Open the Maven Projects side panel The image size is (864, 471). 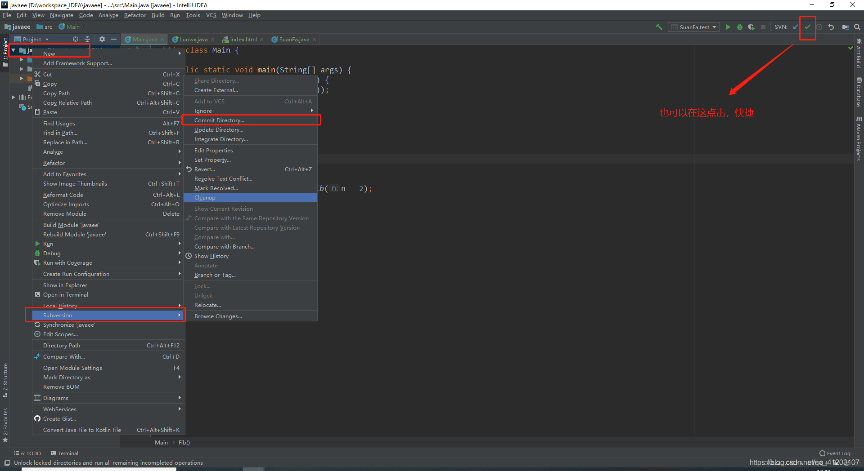pos(859,138)
